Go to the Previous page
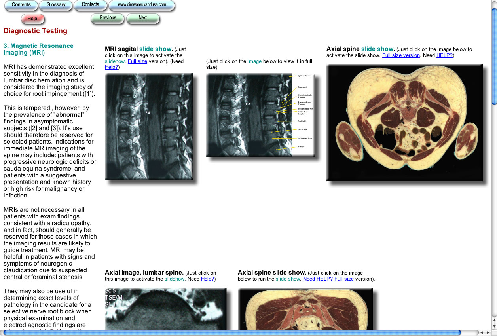 coord(108,18)
